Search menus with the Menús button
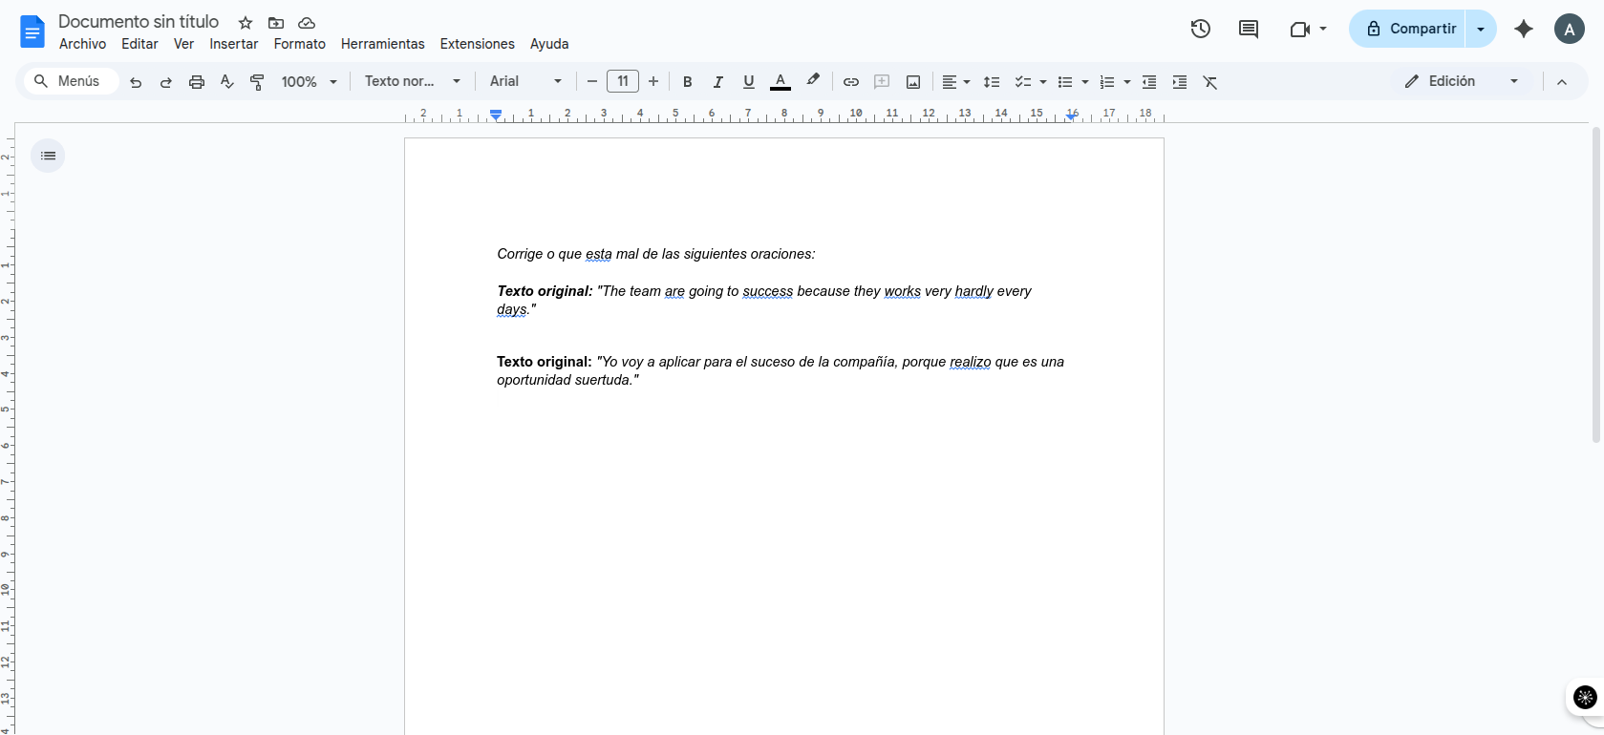The image size is (1604, 735). 68,82
